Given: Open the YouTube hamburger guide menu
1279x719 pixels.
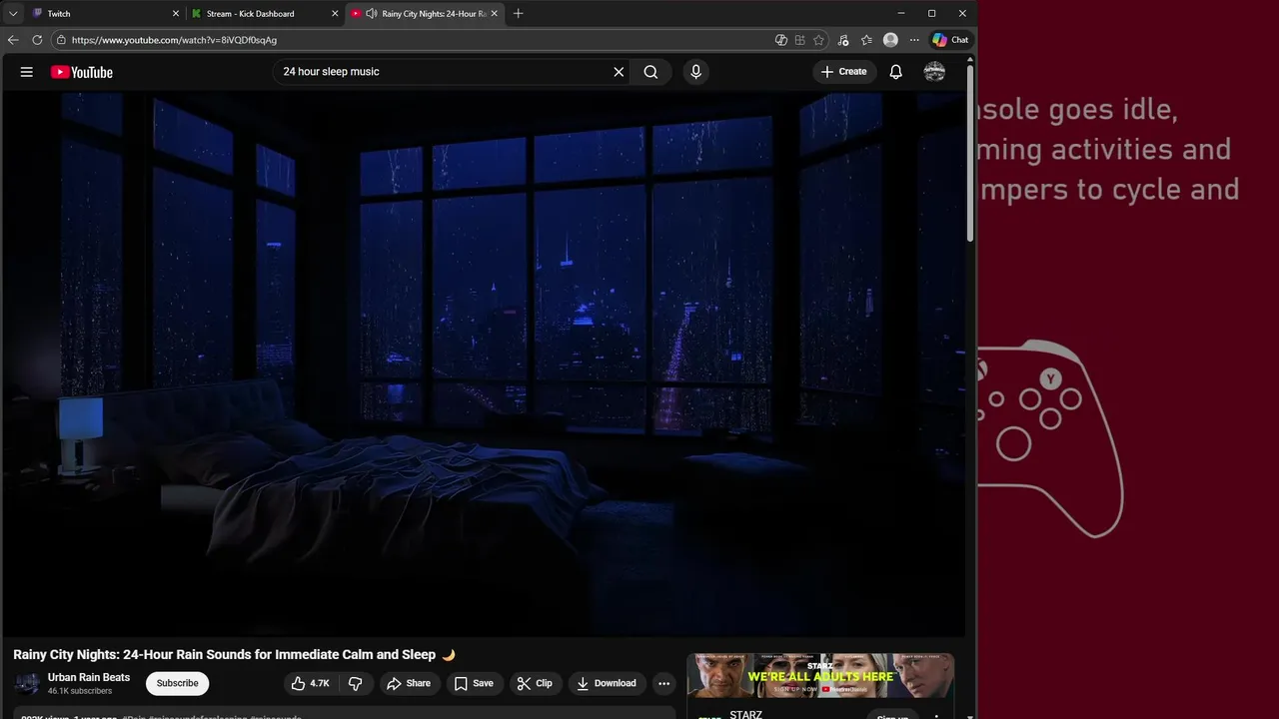Looking at the screenshot, I should pos(27,72).
